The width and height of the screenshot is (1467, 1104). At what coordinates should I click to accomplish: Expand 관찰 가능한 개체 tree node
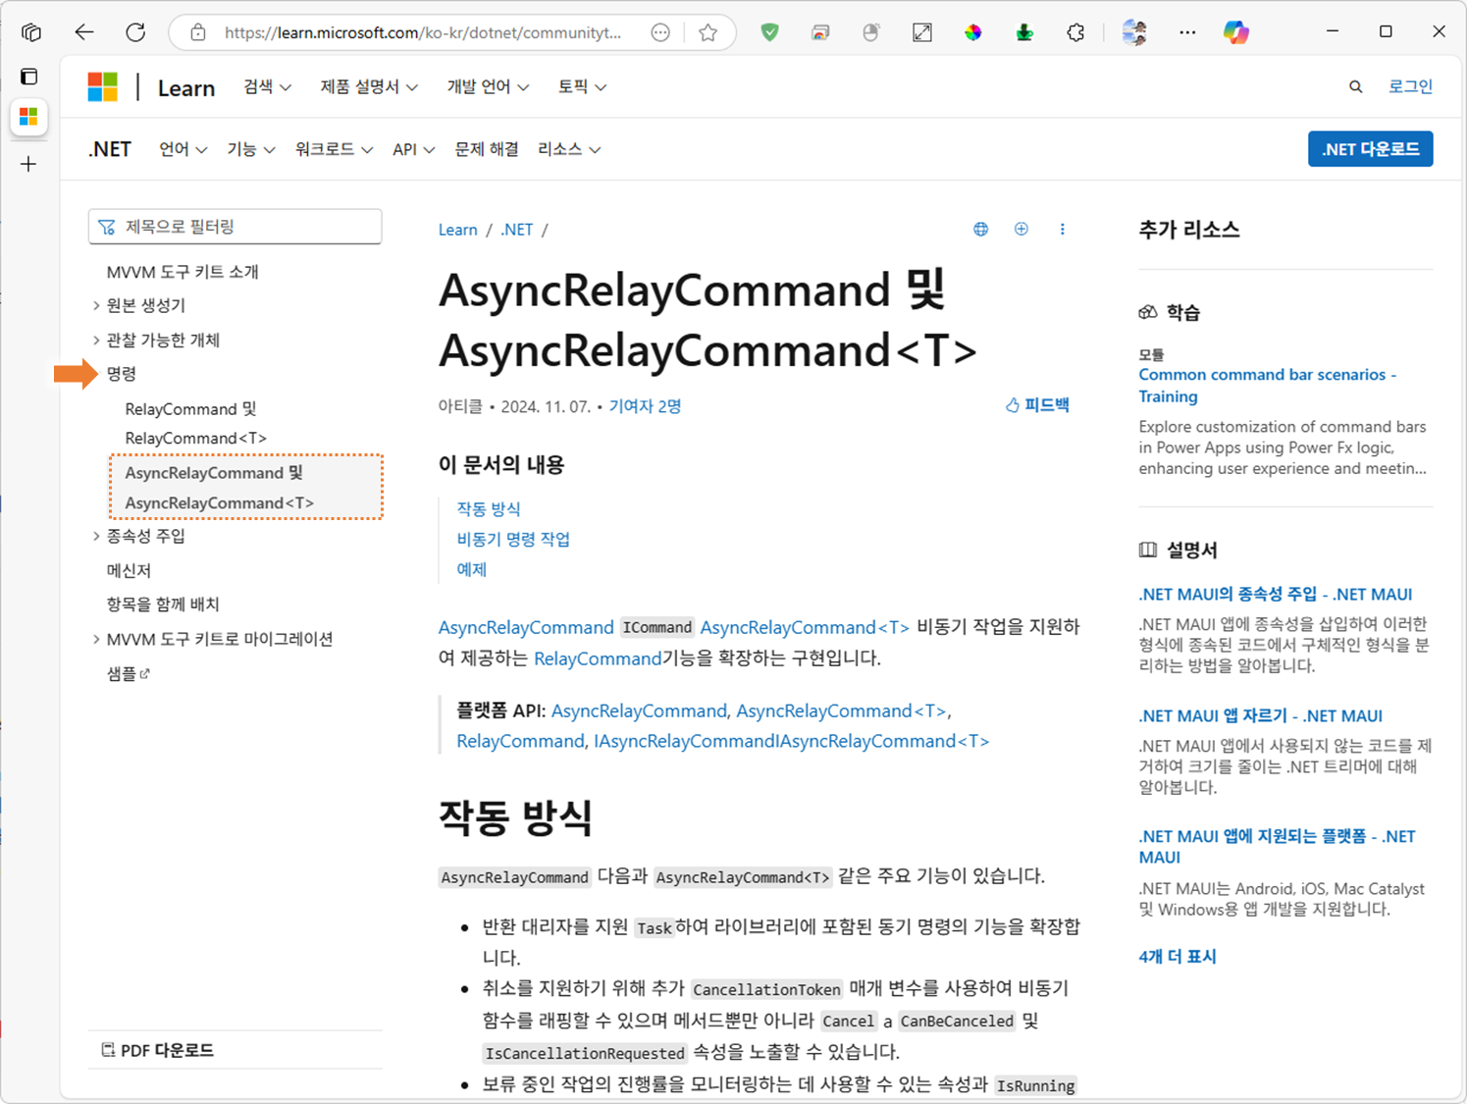[96, 341]
